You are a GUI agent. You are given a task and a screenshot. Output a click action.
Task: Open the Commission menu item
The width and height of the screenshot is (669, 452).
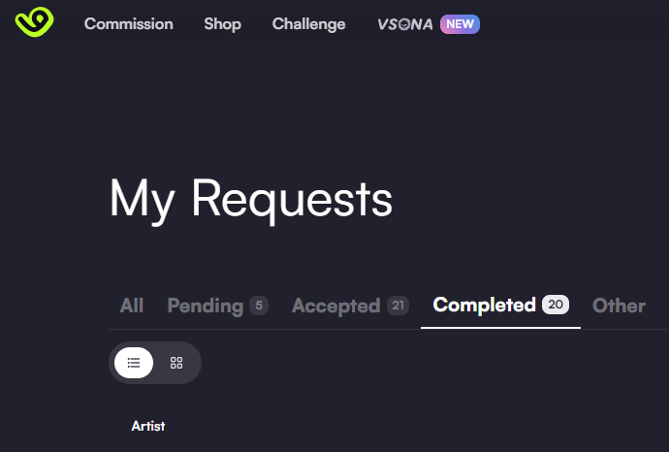(x=128, y=24)
